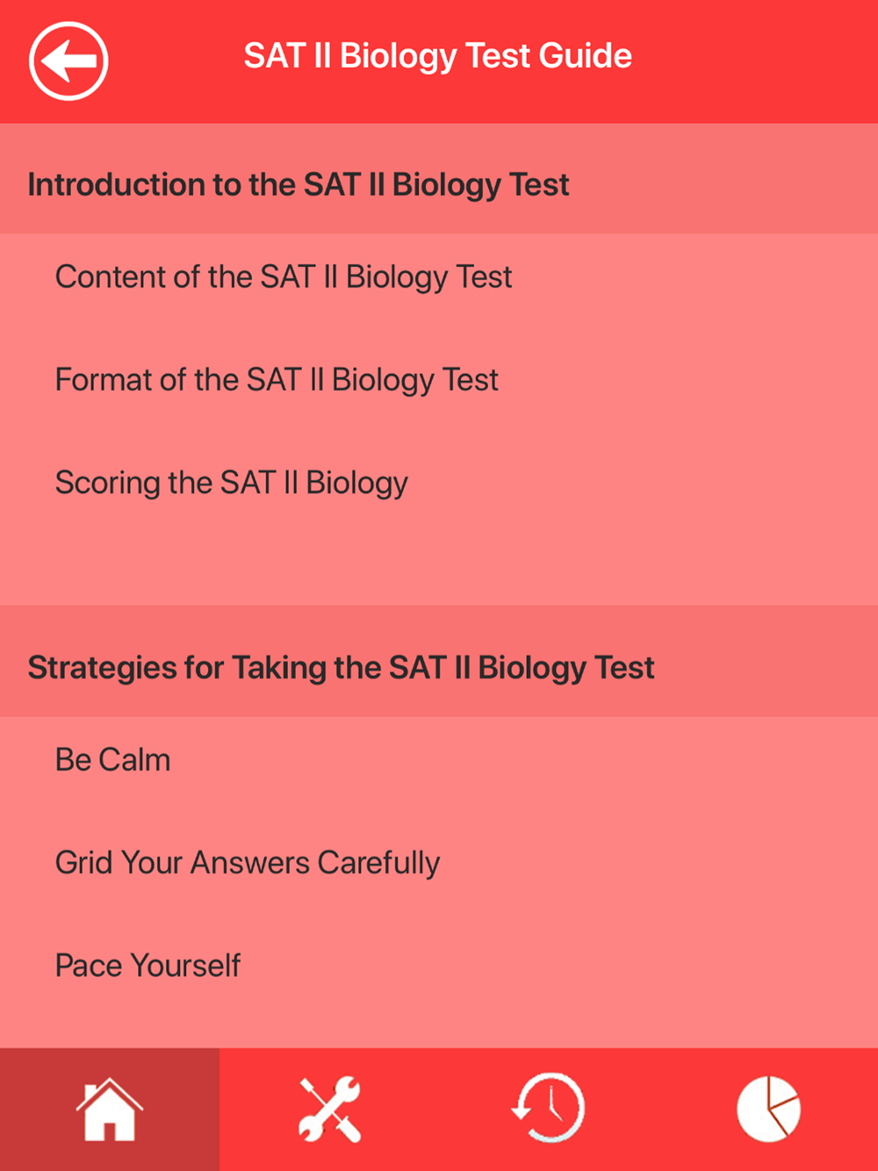Viewport: 878px width, 1171px height.
Task: Open the Home tab icon
Action: click(x=110, y=1110)
